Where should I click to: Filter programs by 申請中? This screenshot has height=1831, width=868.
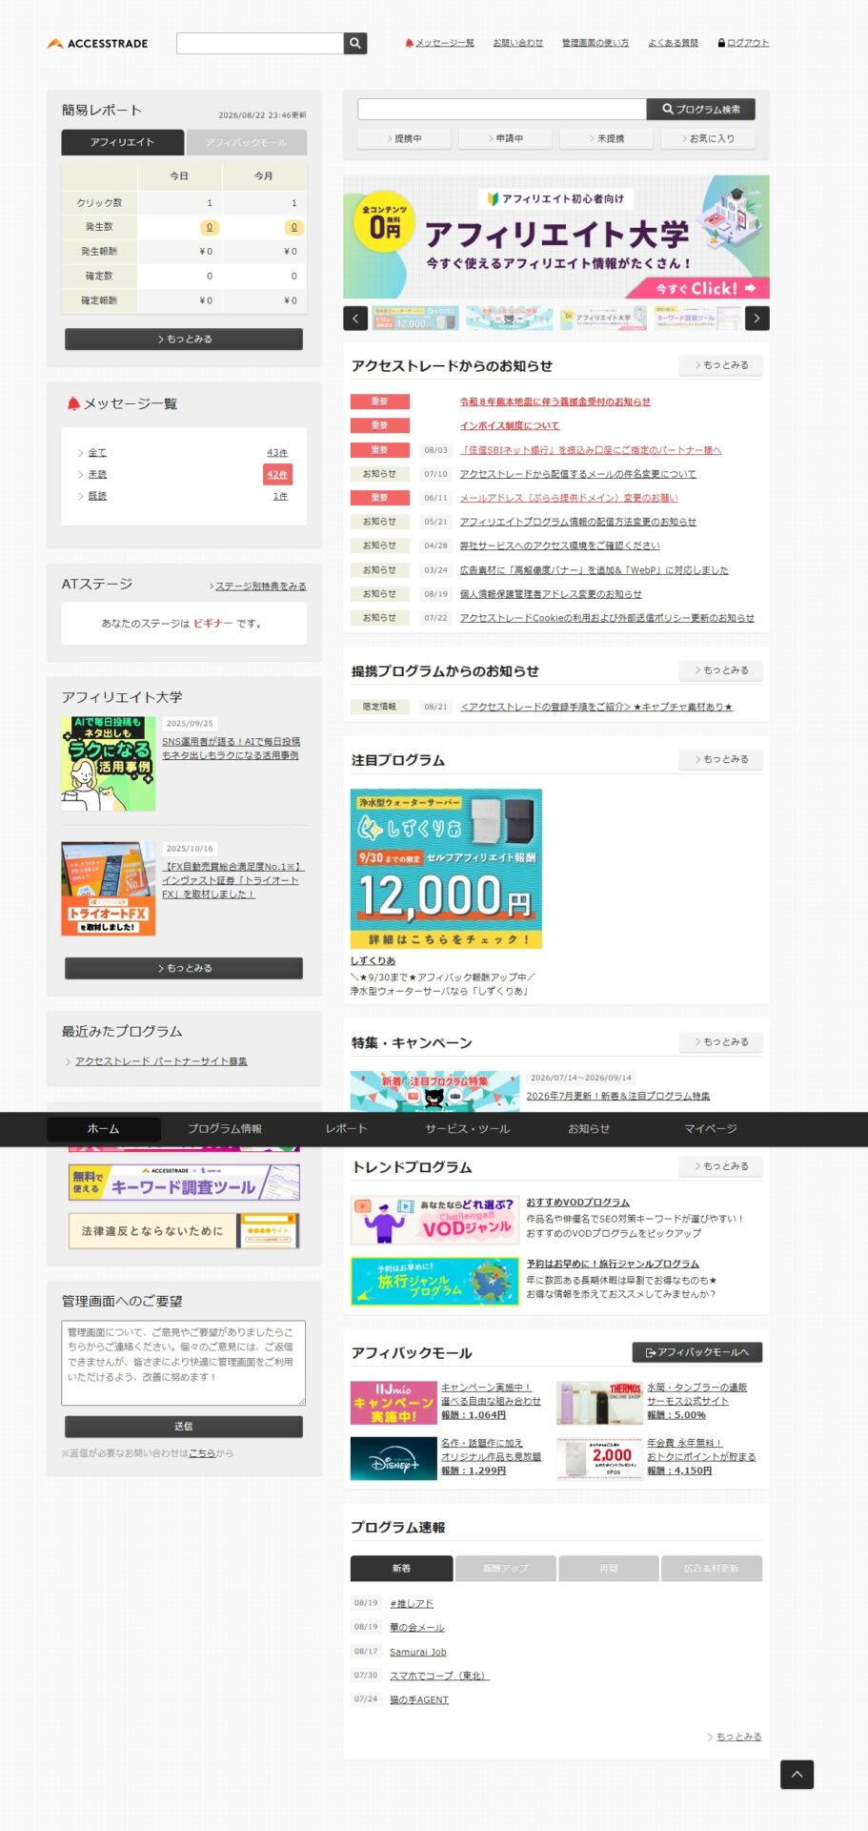click(x=506, y=138)
